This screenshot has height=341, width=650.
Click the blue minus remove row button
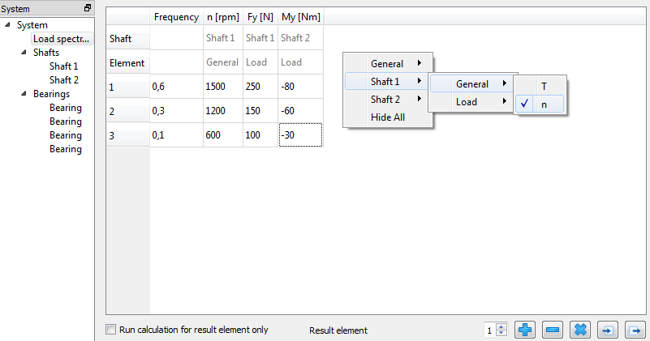[x=553, y=330]
